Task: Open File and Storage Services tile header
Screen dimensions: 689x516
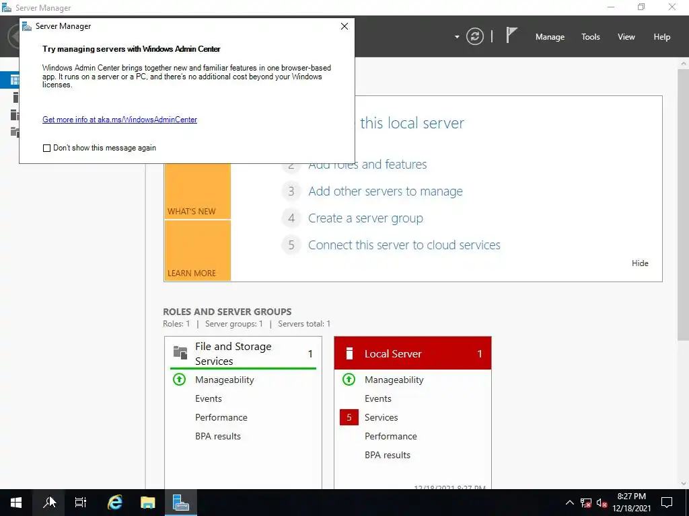Action: (243, 353)
